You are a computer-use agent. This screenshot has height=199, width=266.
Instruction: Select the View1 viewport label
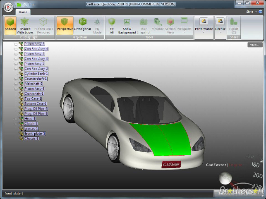(255, 45)
